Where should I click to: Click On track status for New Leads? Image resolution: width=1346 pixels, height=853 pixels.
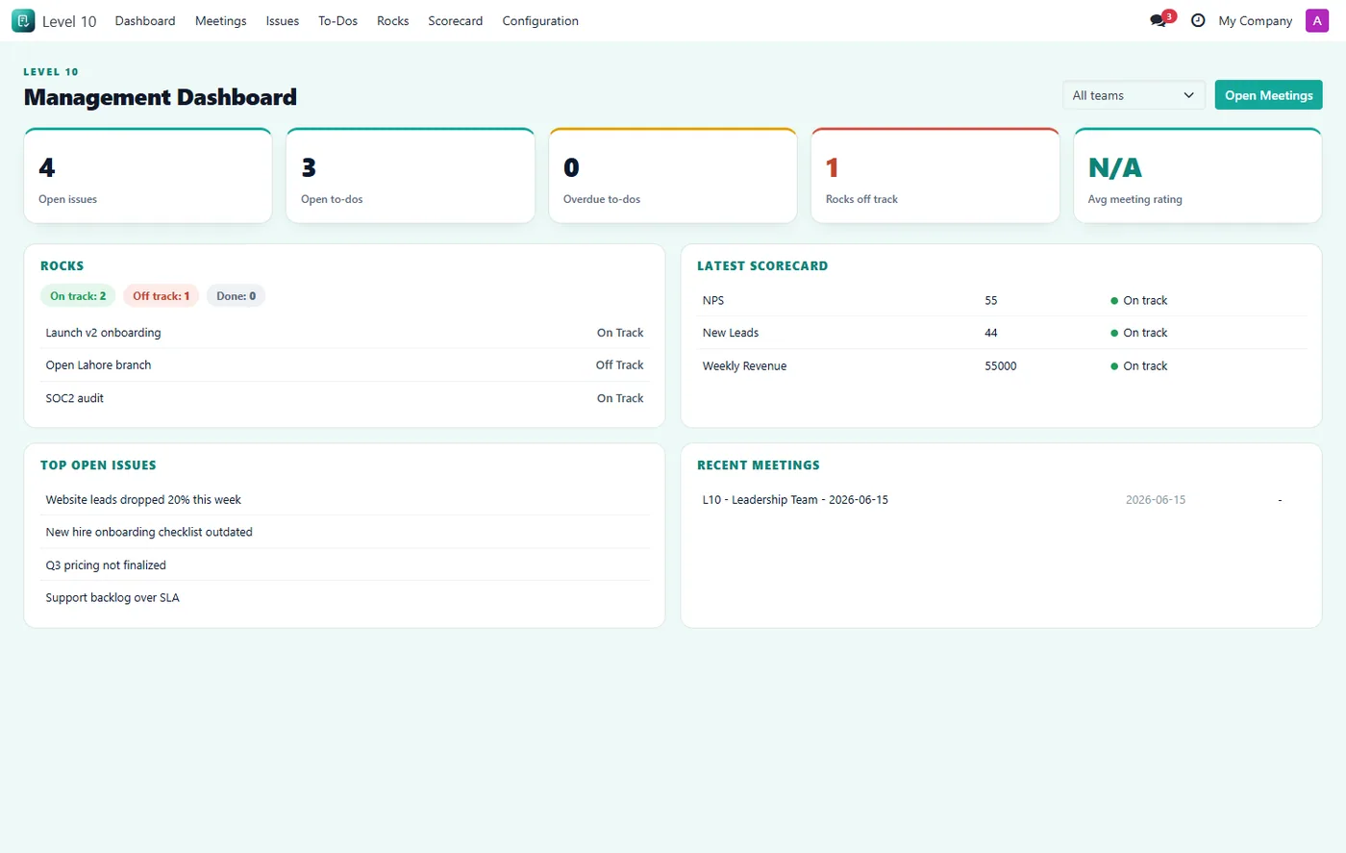(1139, 333)
